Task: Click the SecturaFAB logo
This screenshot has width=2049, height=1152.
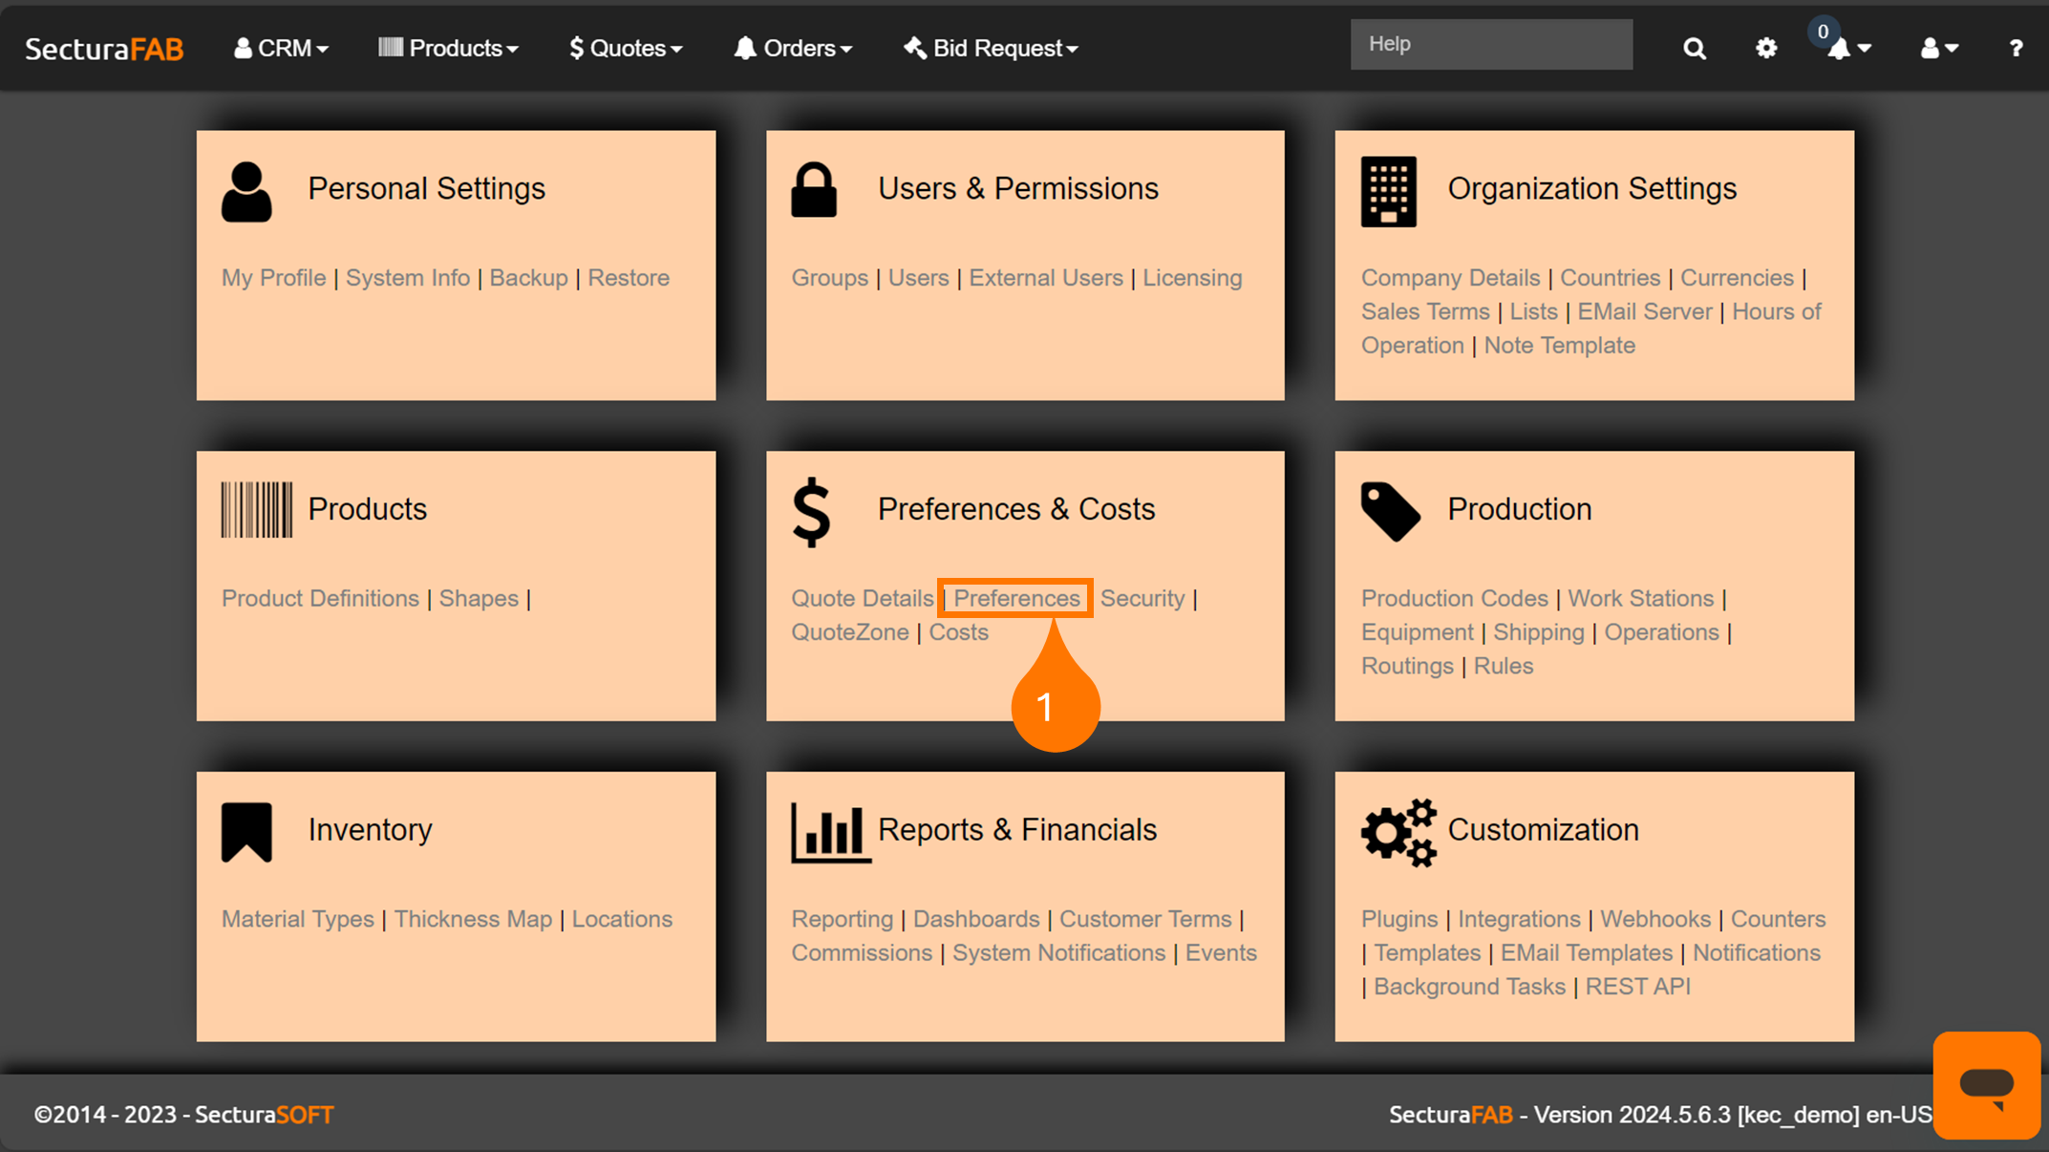Action: [x=104, y=49]
